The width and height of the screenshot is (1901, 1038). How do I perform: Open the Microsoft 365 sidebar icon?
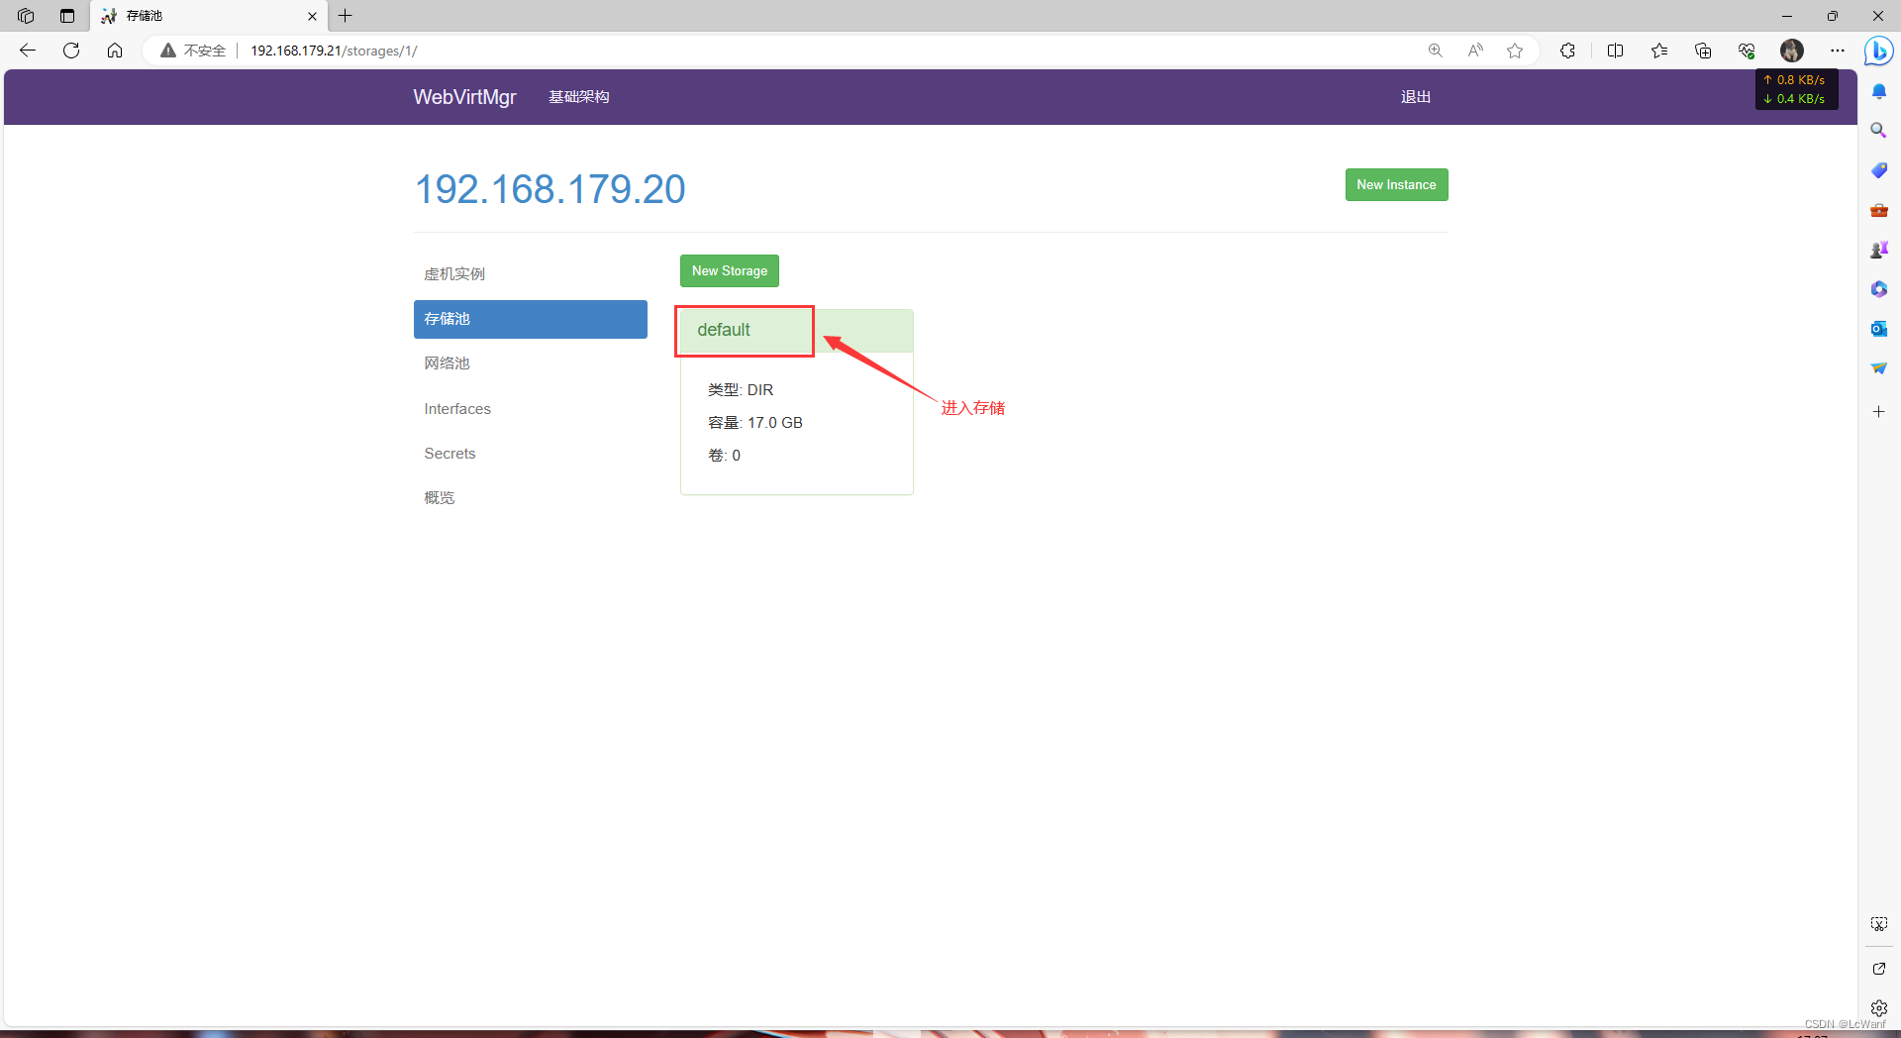pyautogui.click(x=1878, y=289)
